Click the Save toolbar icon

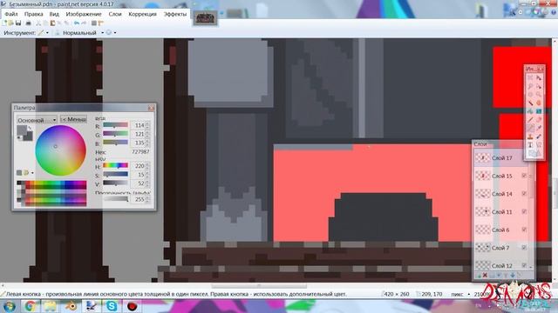(x=18, y=23)
